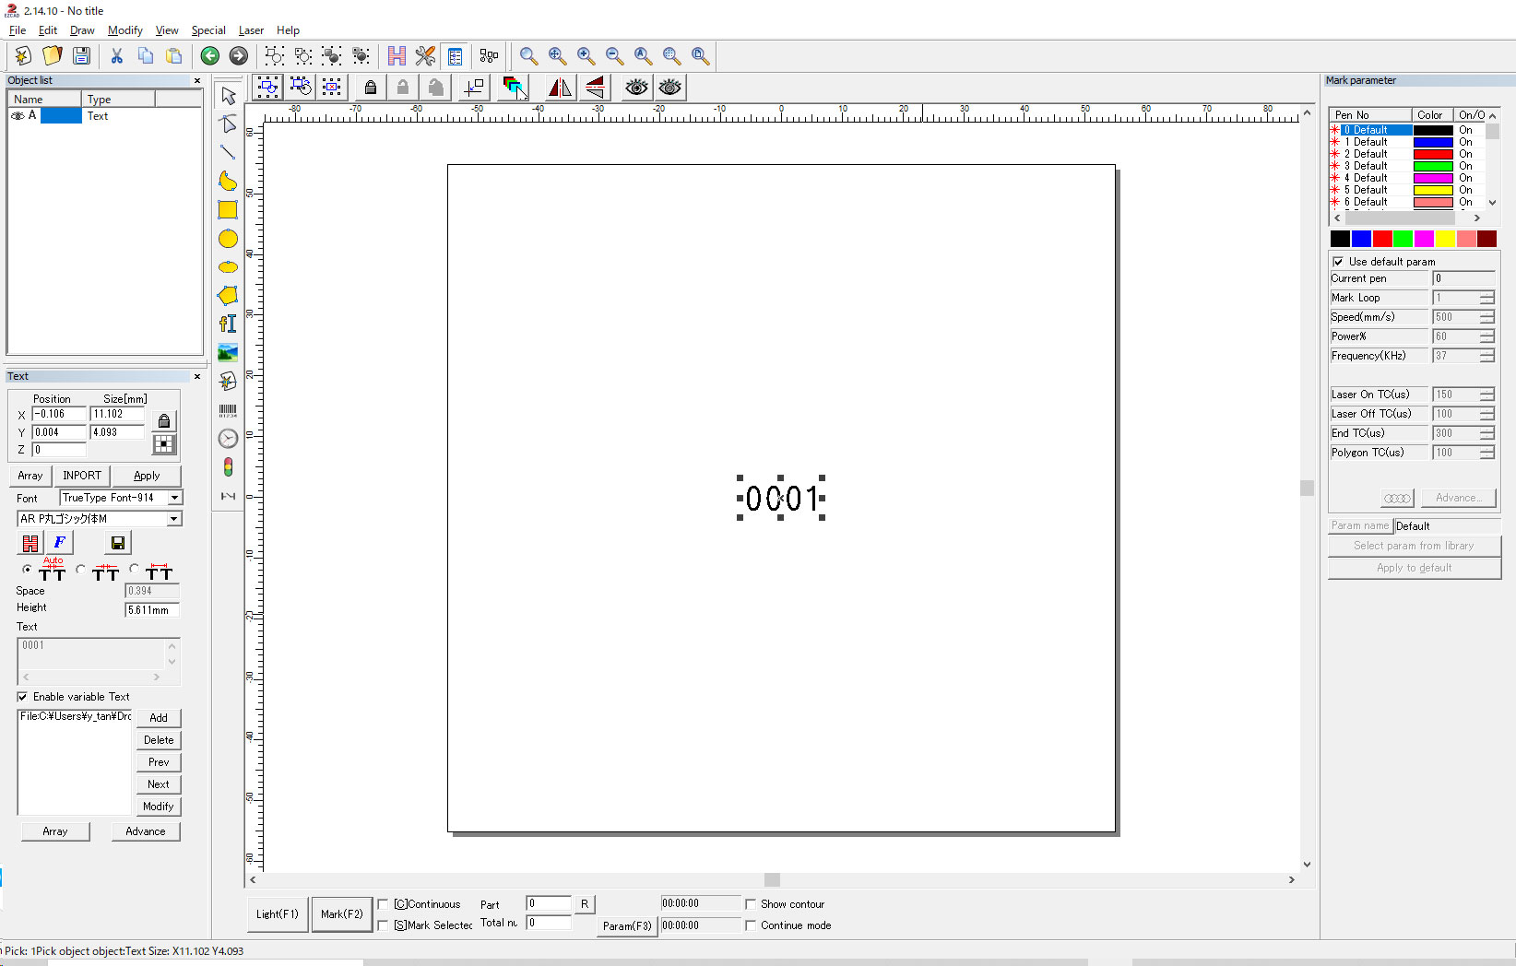The height and width of the screenshot is (966, 1516).
Task: Select the rectangle drawing tool
Action: point(228,210)
